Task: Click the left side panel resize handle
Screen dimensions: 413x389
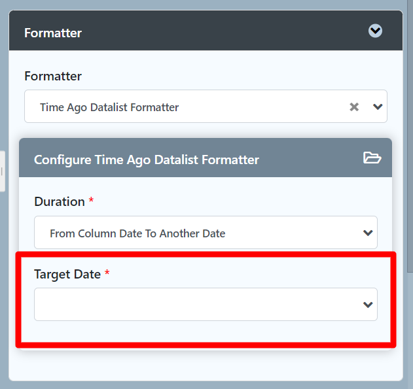Action: [3, 171]
